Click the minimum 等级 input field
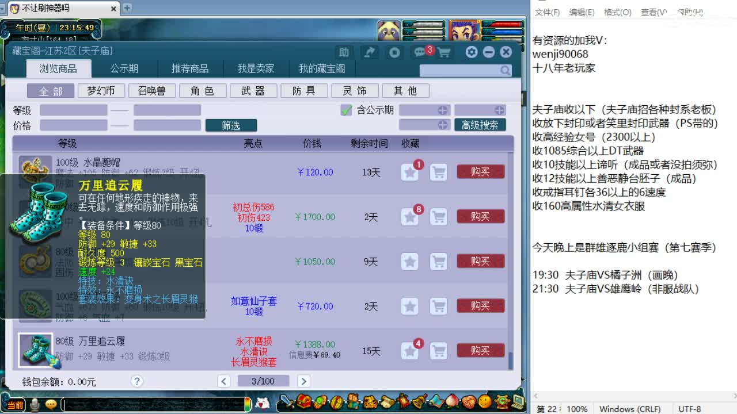 pos(74,110)
